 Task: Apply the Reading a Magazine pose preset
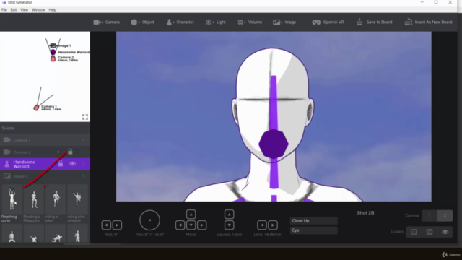(x=34, y=204)
